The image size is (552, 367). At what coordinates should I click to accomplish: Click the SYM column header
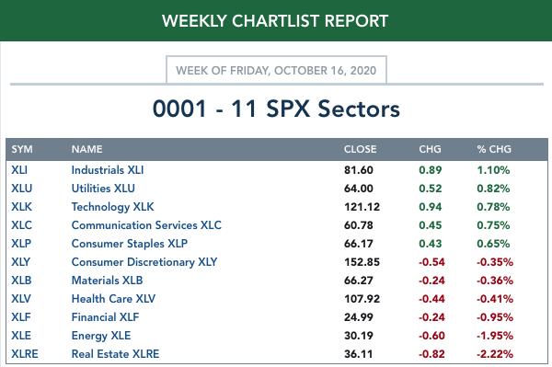(x=22, y=149)
